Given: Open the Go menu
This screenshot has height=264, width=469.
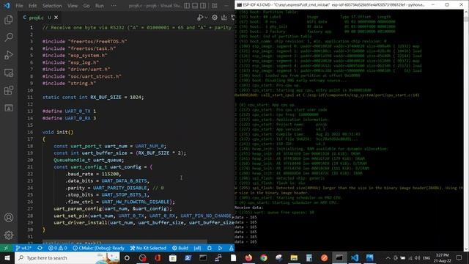Looking at the screenshot, I should 86,6.
